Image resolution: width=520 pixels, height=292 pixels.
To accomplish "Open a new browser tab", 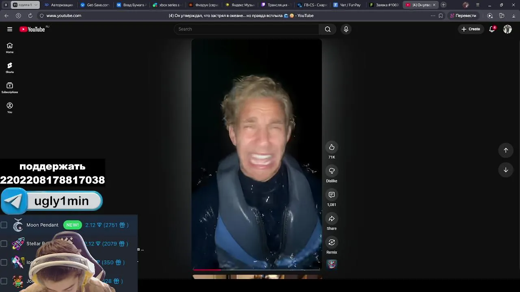I will point(444,5).
